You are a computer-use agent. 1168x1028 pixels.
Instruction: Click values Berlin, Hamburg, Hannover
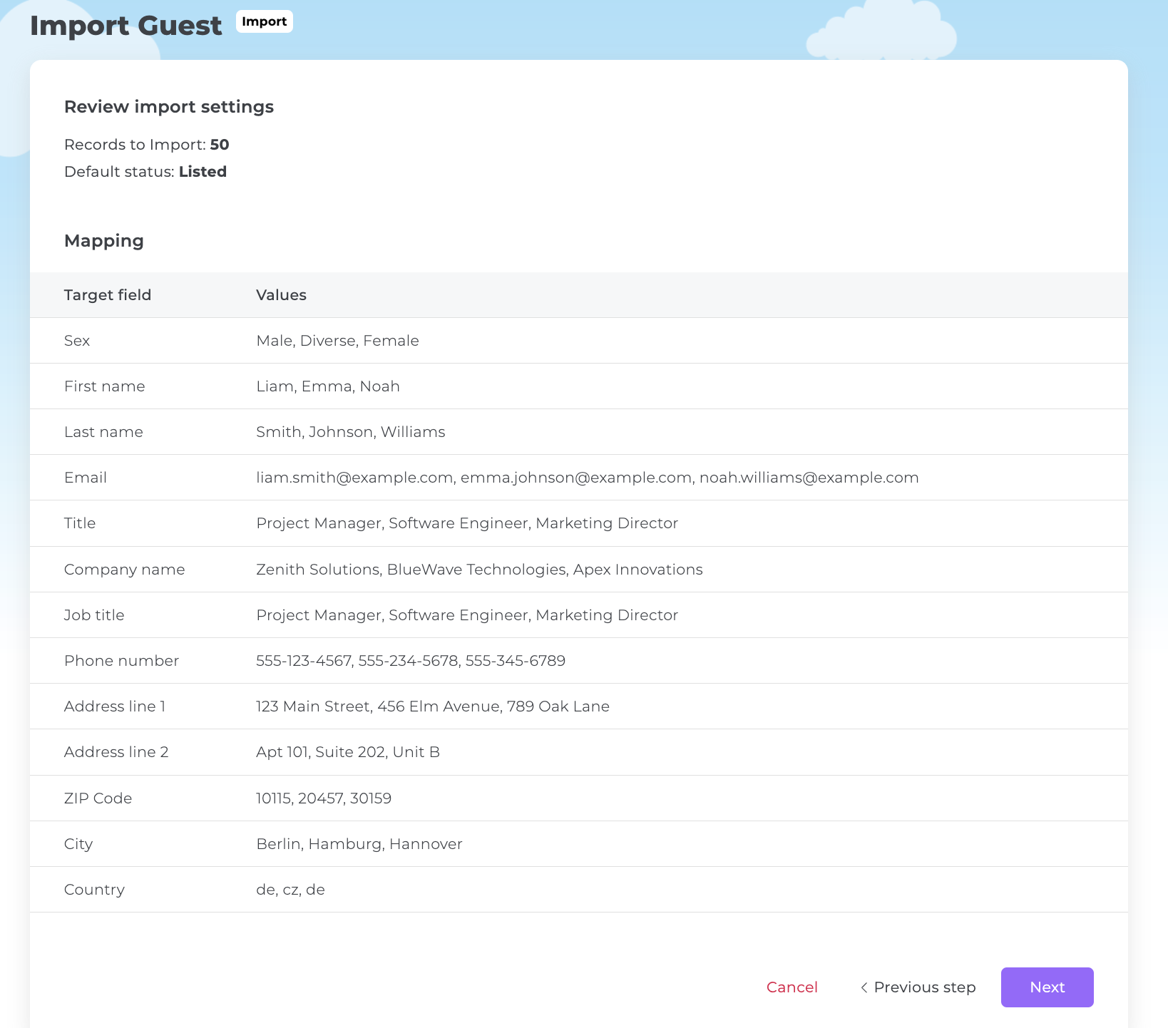tap(359, 844)
